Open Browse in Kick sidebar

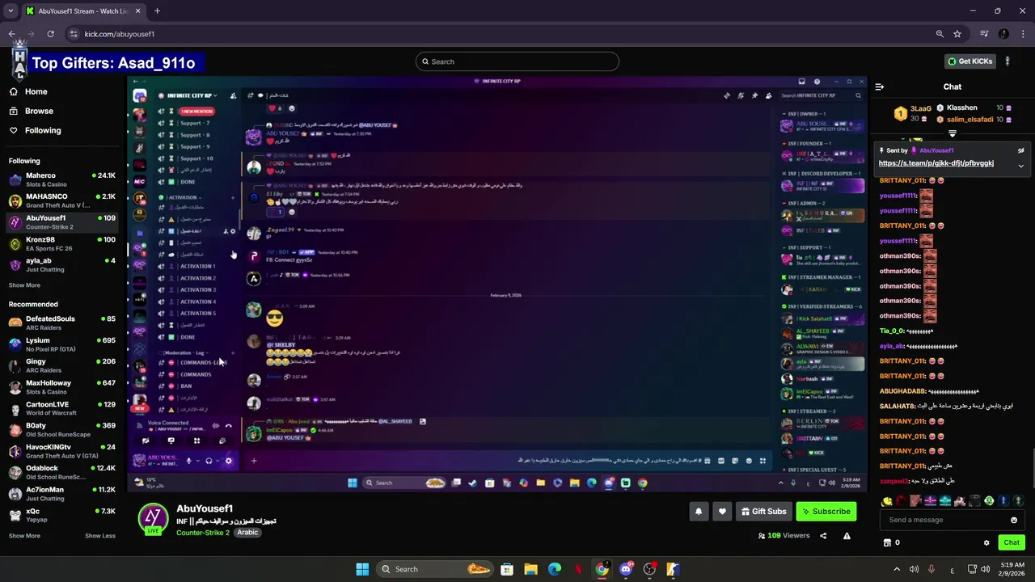38,111
